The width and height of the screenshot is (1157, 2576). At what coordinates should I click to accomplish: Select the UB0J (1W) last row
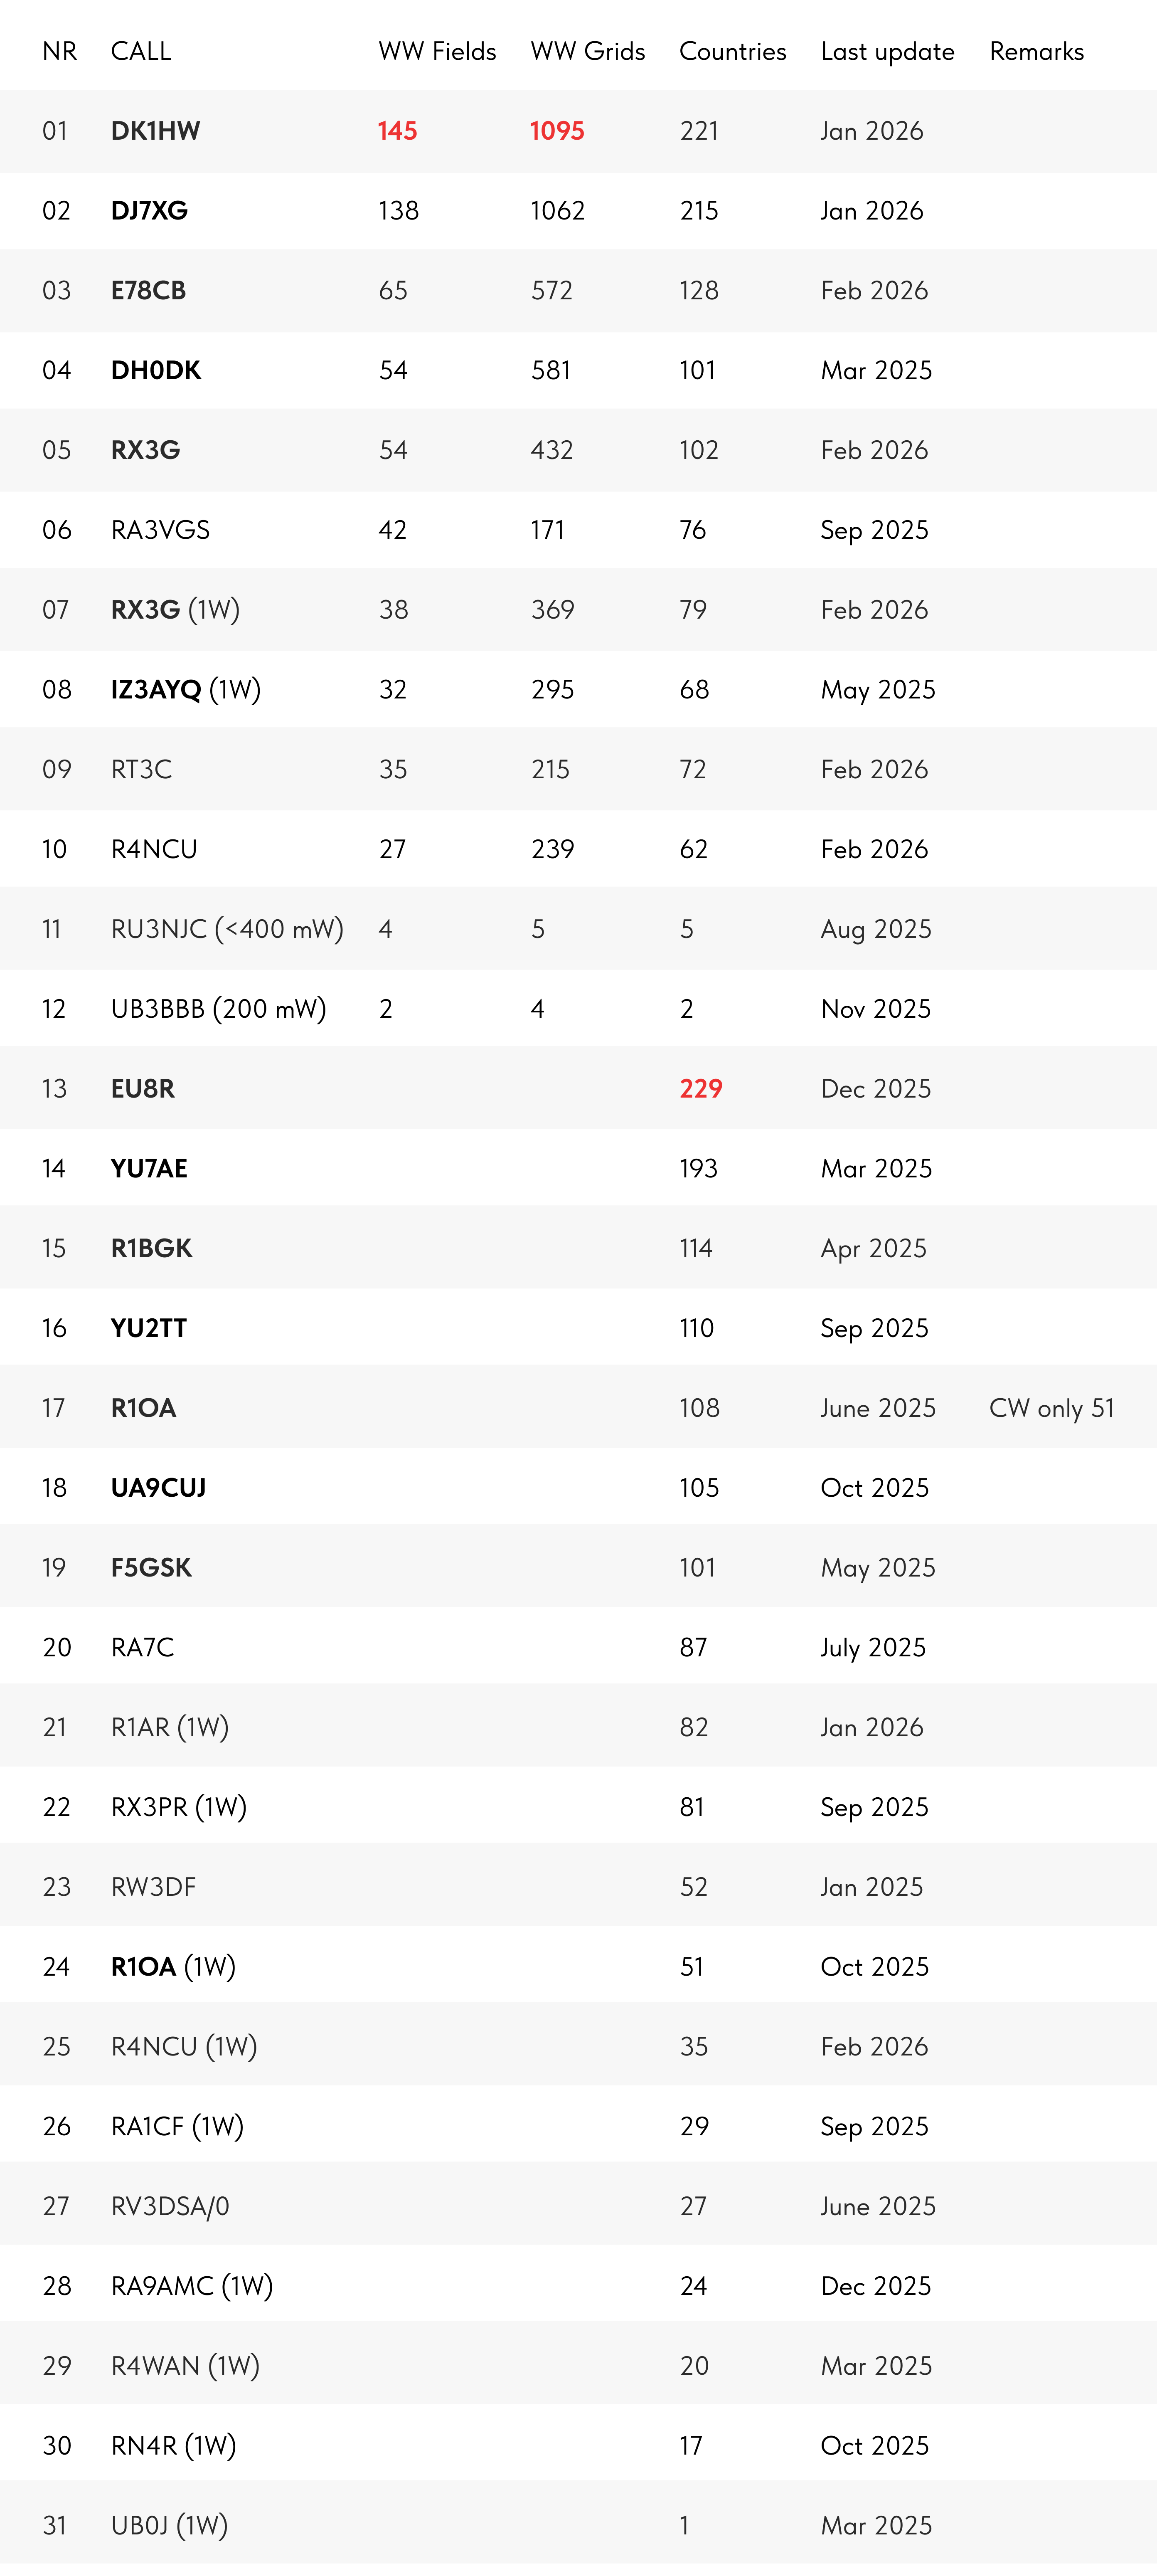578,2526
